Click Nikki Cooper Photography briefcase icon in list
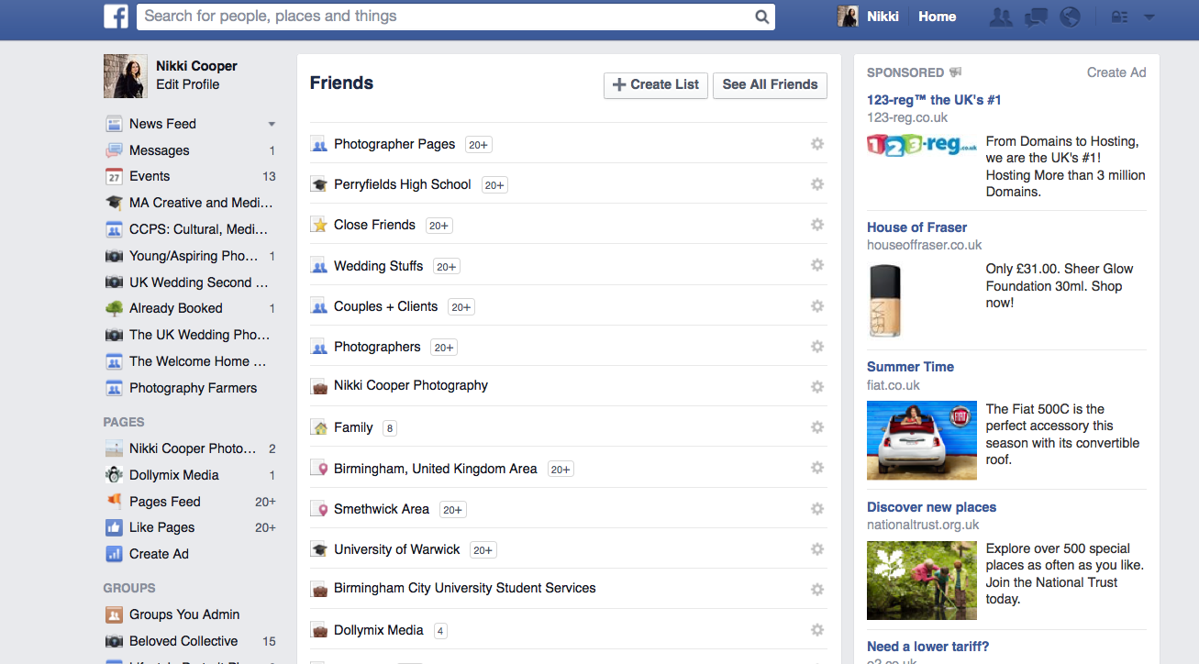The image size is (1199, 664). click(x=319, y=387)
